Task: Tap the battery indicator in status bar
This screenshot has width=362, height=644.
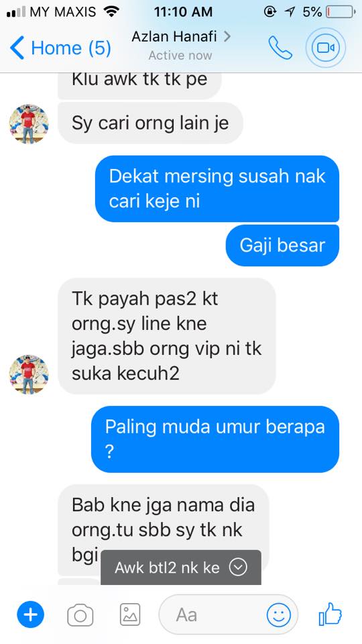Action: point(341,12)
